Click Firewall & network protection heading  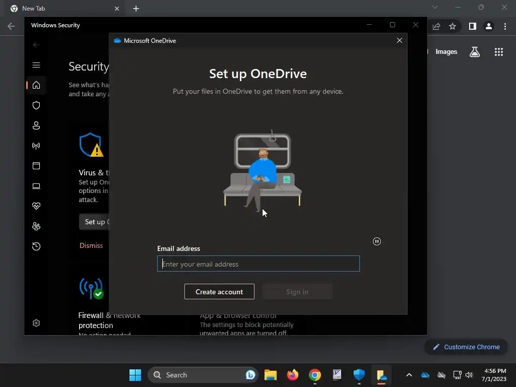point(109,320)
